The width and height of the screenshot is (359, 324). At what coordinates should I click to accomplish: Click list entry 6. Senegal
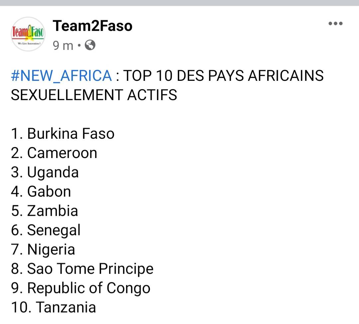(x=46, y=230)
